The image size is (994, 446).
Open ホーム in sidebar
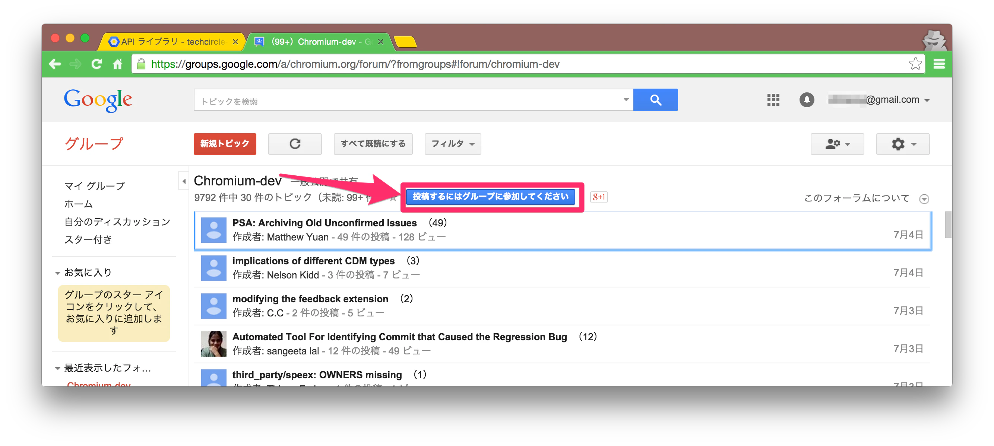[78, 204]
